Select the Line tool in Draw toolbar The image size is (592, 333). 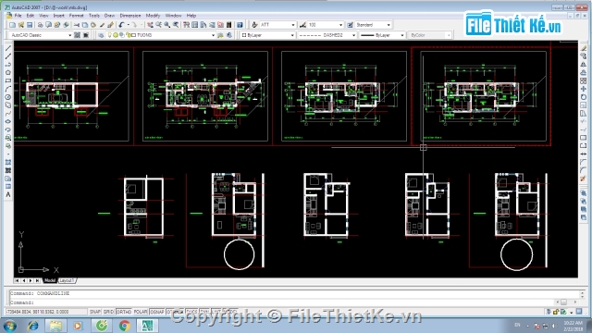[8, 48]
